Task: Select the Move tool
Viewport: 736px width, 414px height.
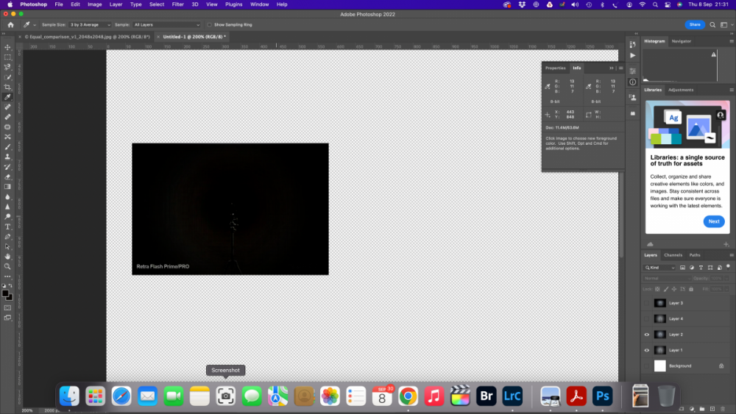Action: click(7, 47)
